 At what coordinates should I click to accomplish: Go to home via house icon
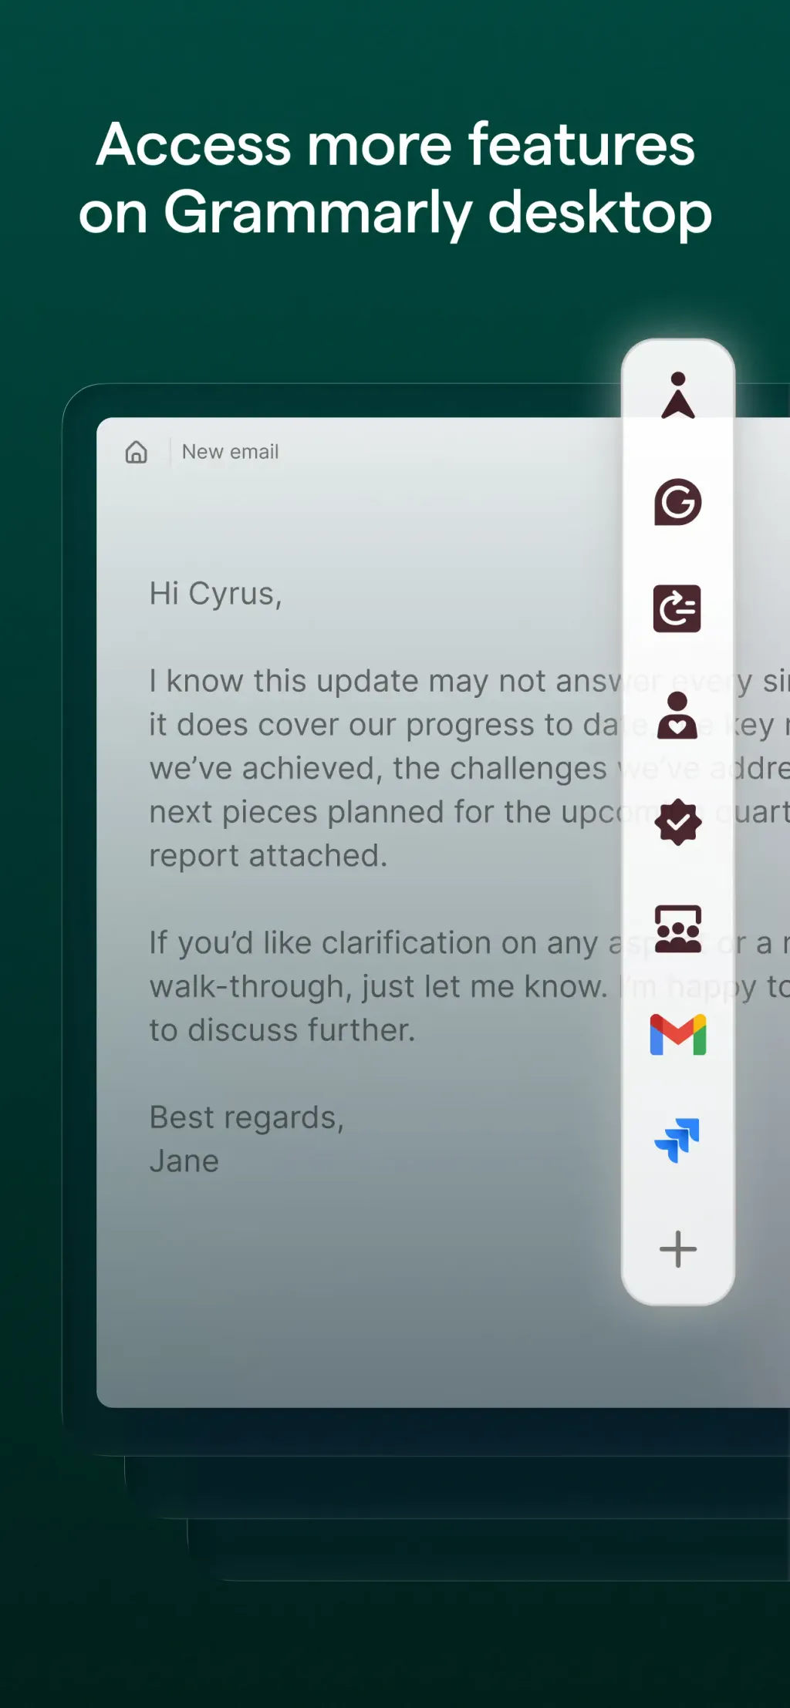click(137, 452)
